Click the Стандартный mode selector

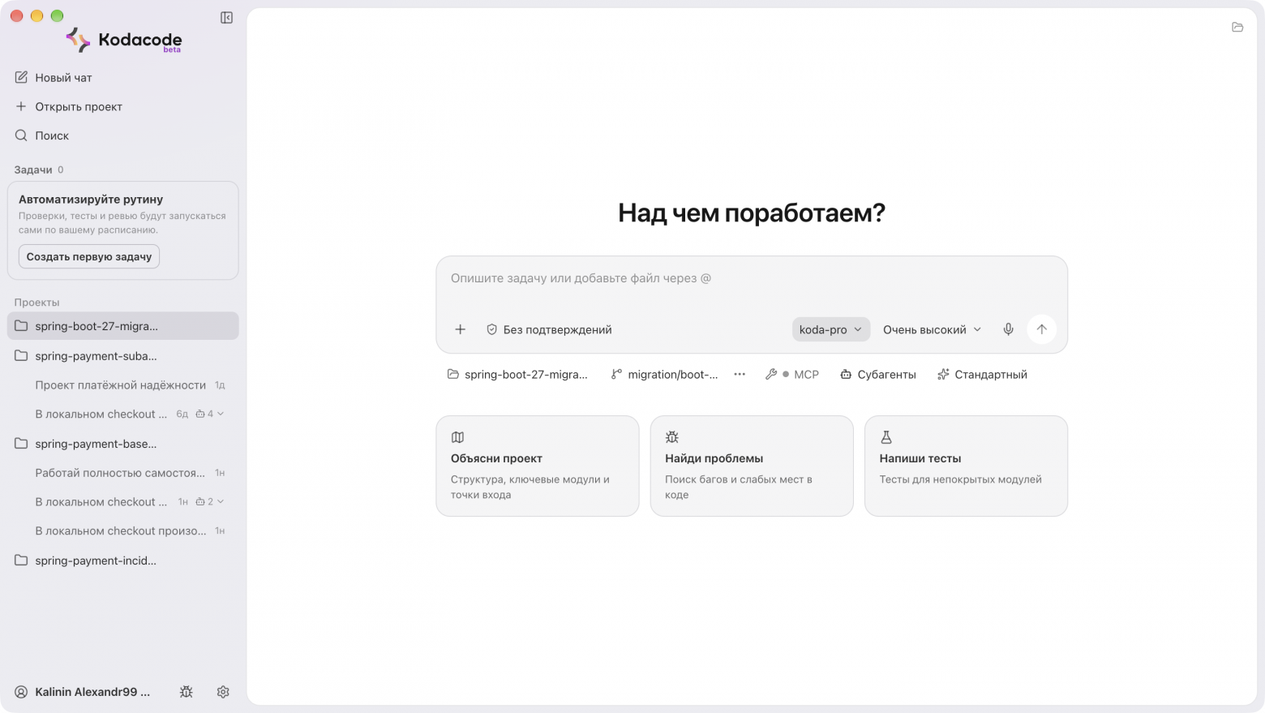pyautogui.click(x=982, y=374)
